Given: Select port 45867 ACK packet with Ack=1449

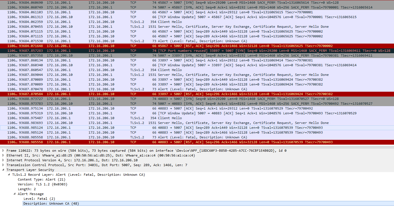Looking at the screenshot, I should (x=197, y=31).
